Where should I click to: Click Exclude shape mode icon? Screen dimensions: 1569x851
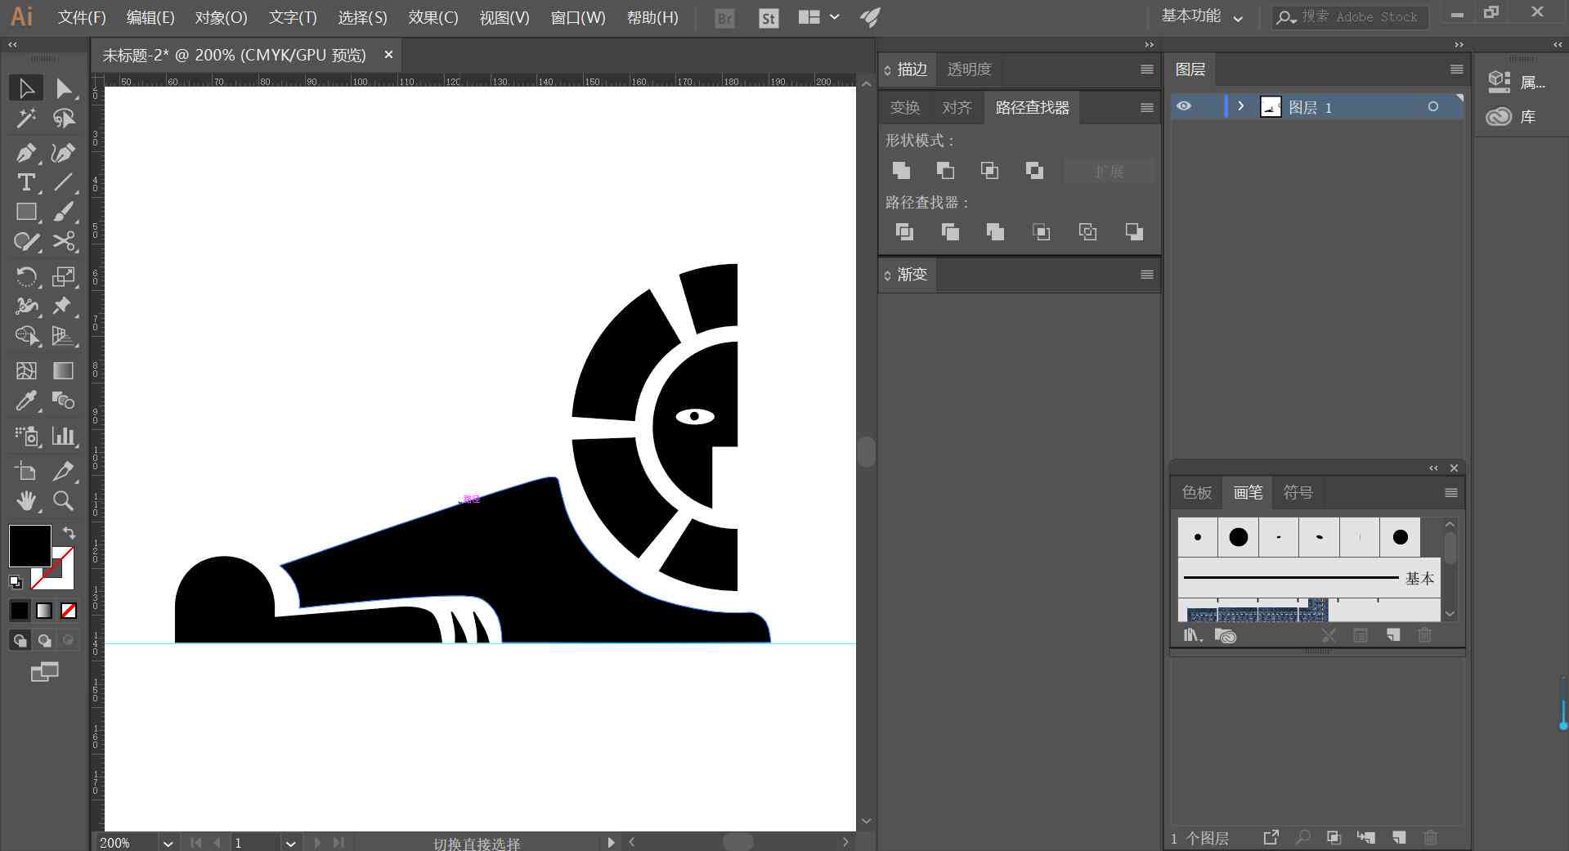pos(1034,170)
